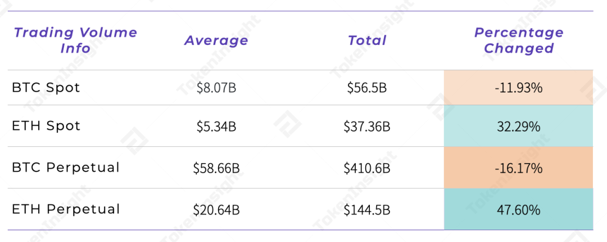Viewport: 607px width, 242px height.
Task: Select the BTC Spot row label
Action: [46, 88]
